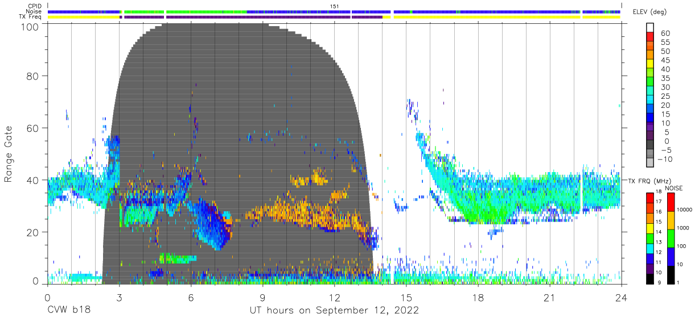The height and width of the screenshot is (322, 699).
Task: Click the '40' tick on Range Gate axis
Action: 33,180
